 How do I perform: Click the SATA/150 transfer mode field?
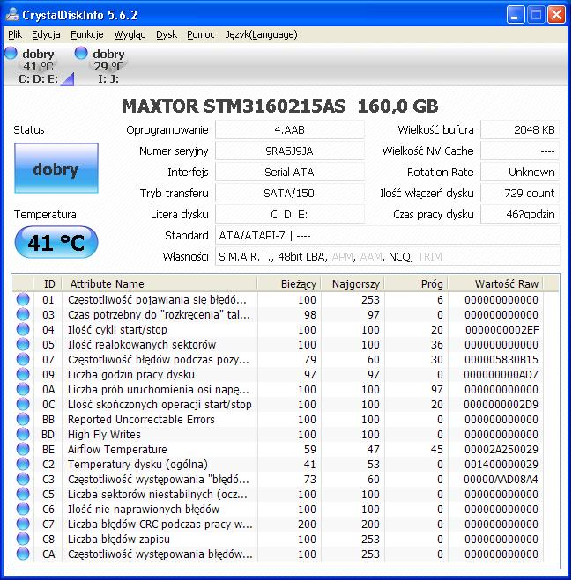click(x=290, y=193)
